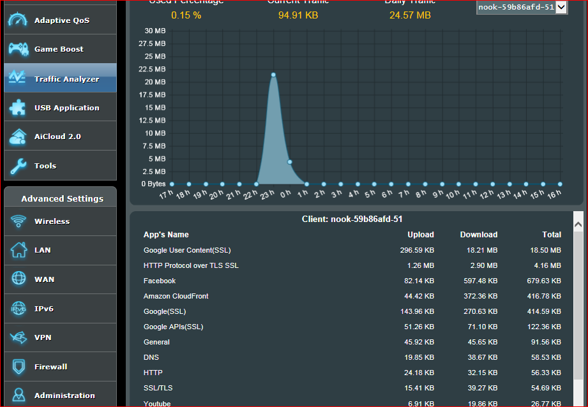The height and width of the screenshot is (407, 588).
Task: Click the Firewall shield icon
Action: tap(18, 367)
